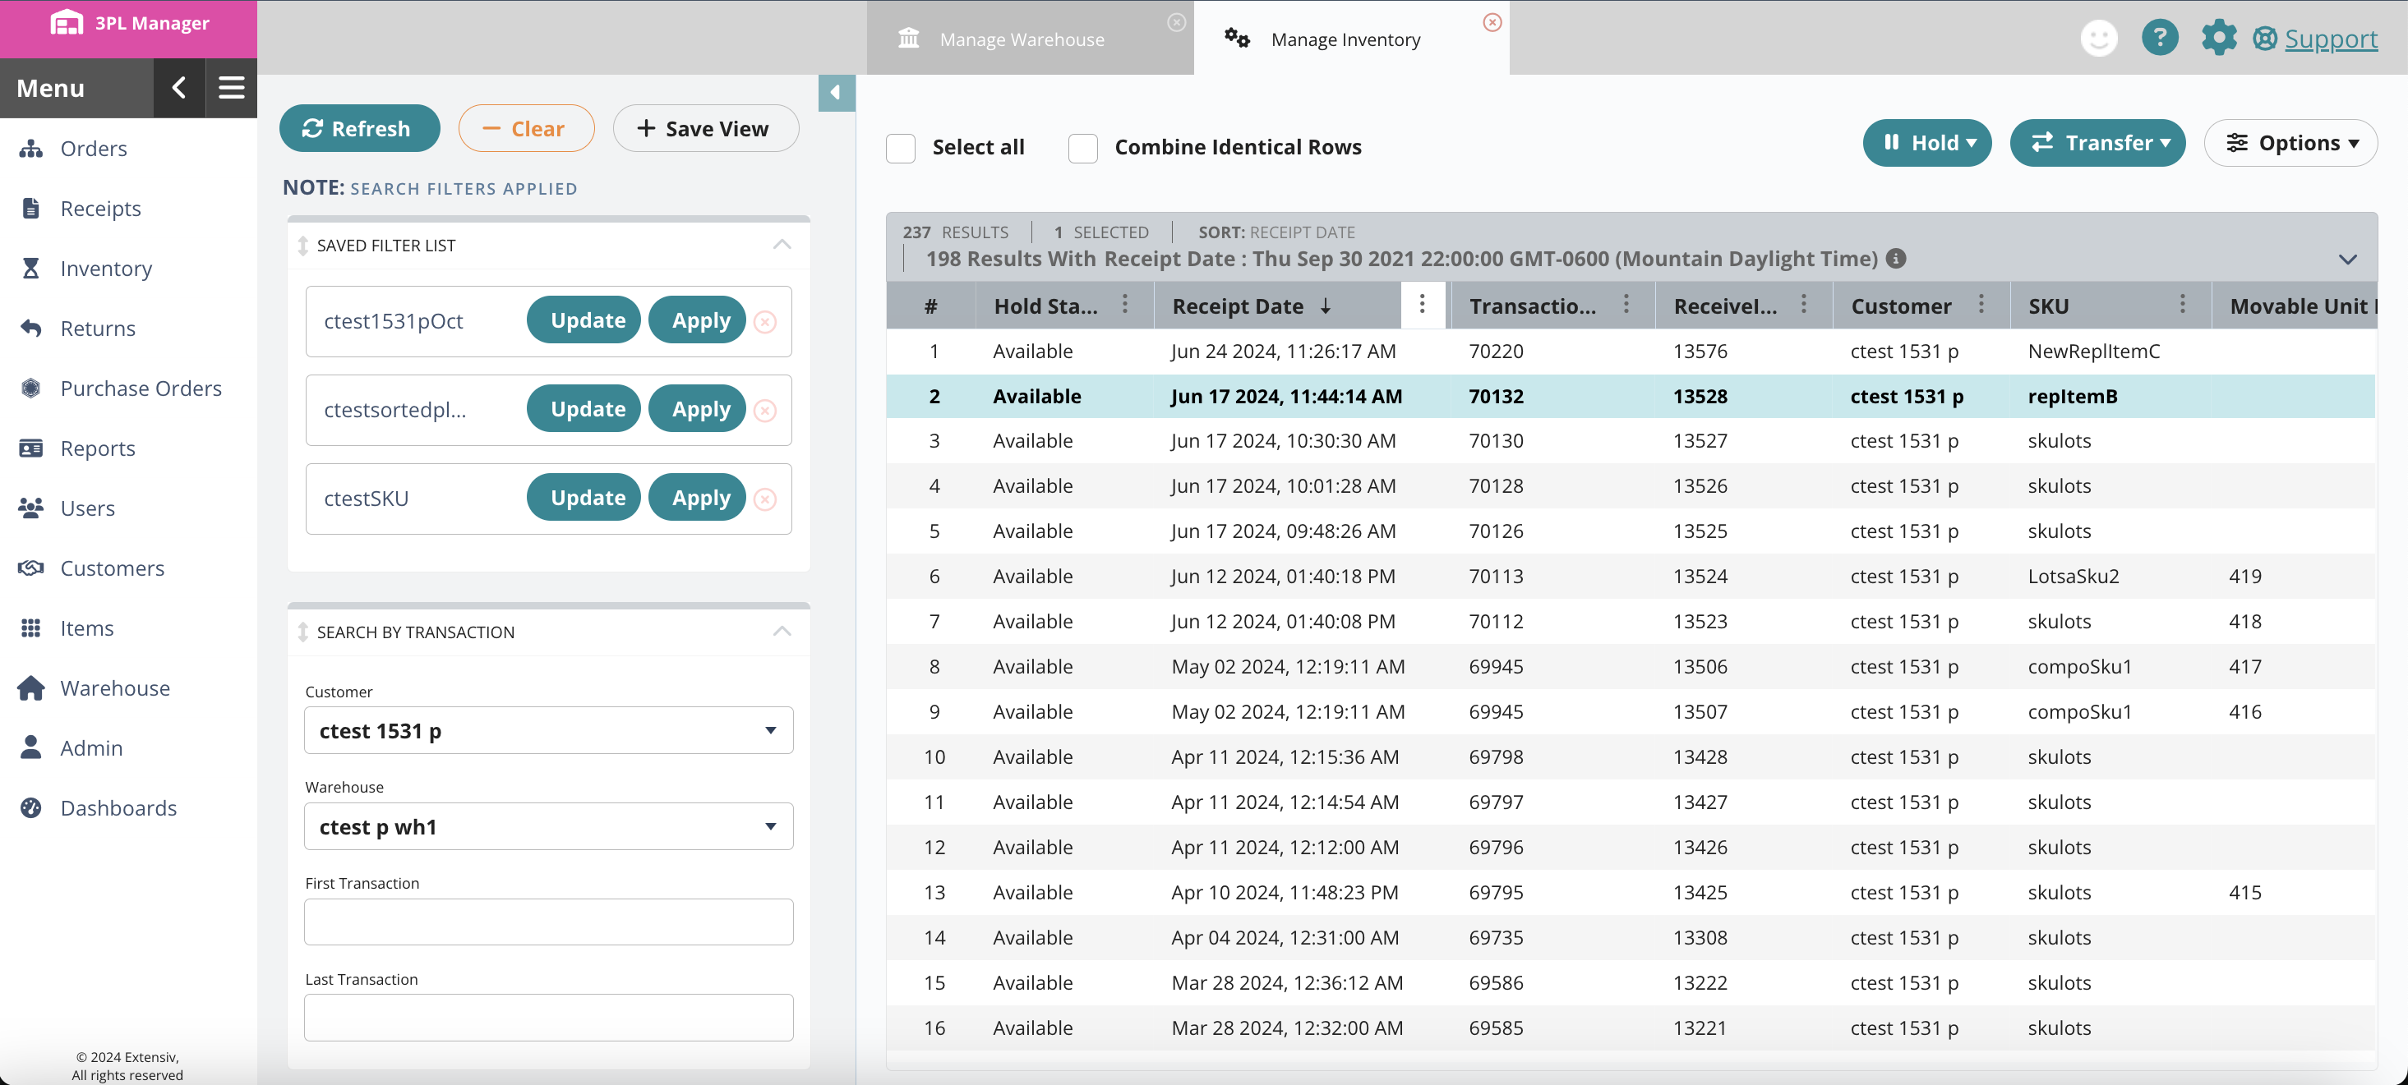
Task: Open the Customers panel from the sidebar
Action: pos(112,568)
